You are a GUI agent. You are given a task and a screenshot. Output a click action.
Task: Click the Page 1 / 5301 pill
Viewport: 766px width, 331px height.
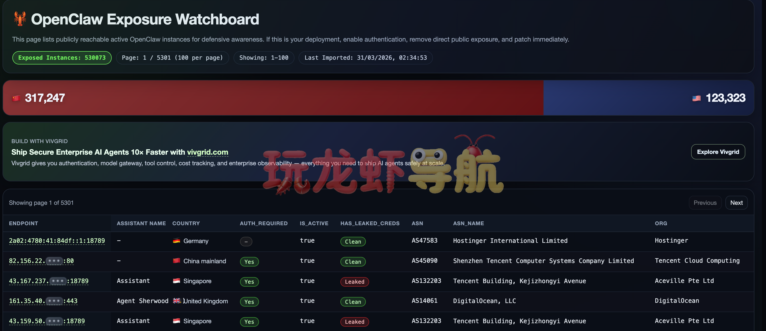pos(172,58)
